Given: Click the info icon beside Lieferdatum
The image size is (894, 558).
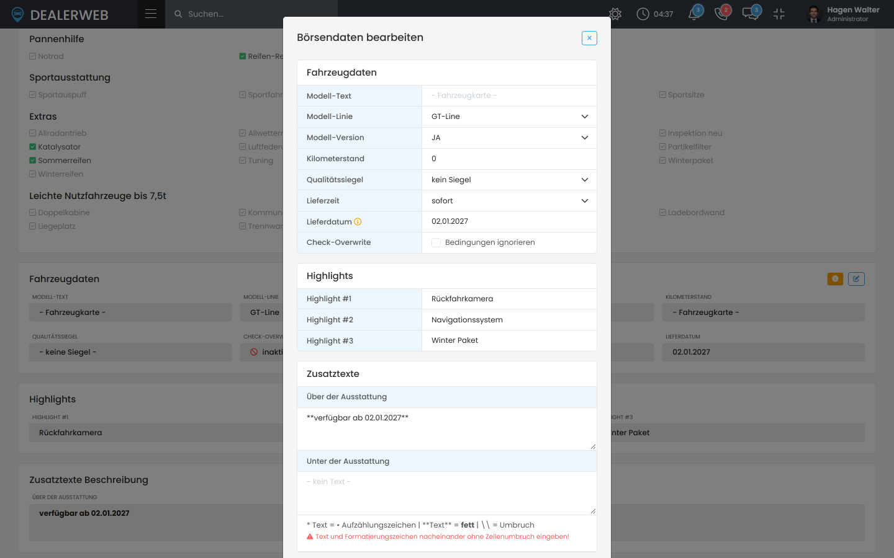Looking at the screenshot, I should pyautogui.click(x=358, y=221).
